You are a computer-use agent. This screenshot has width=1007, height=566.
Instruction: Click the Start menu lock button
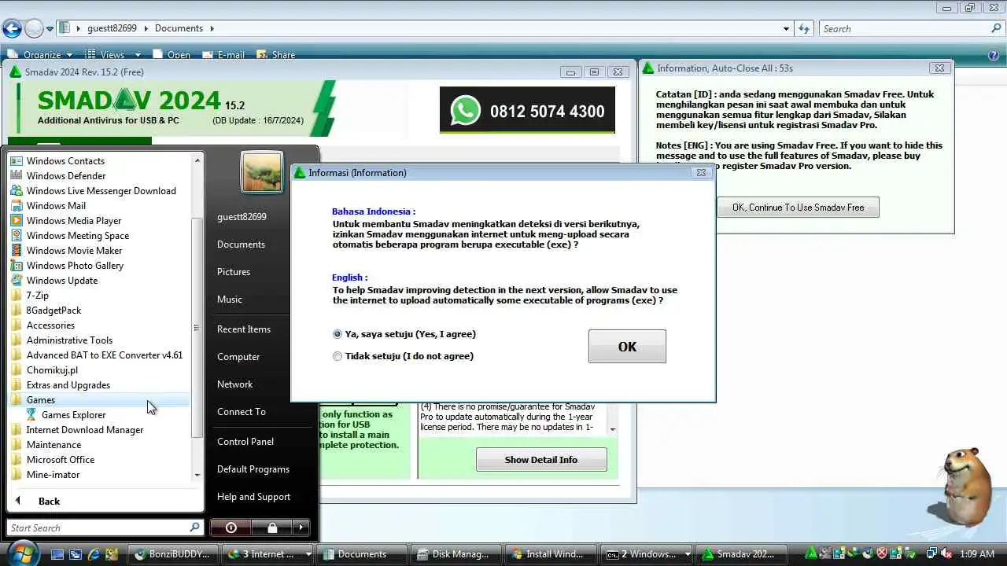click(271, 527)
